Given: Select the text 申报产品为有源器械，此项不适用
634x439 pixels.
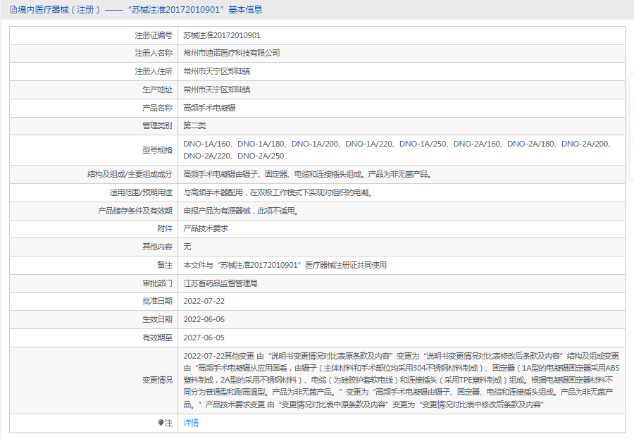Looking at the screenshot, I should (241, 211).
